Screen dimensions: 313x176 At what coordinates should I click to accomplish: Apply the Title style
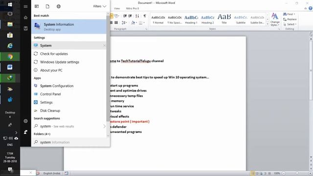pos(224,20)
